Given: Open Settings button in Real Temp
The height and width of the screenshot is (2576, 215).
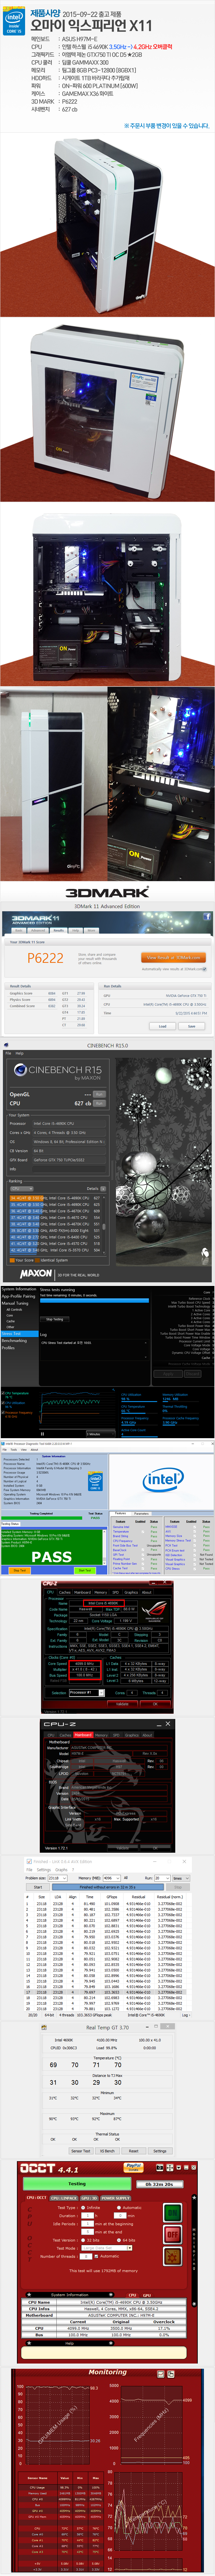Looking at the screenshot, I should point(160,2151).
